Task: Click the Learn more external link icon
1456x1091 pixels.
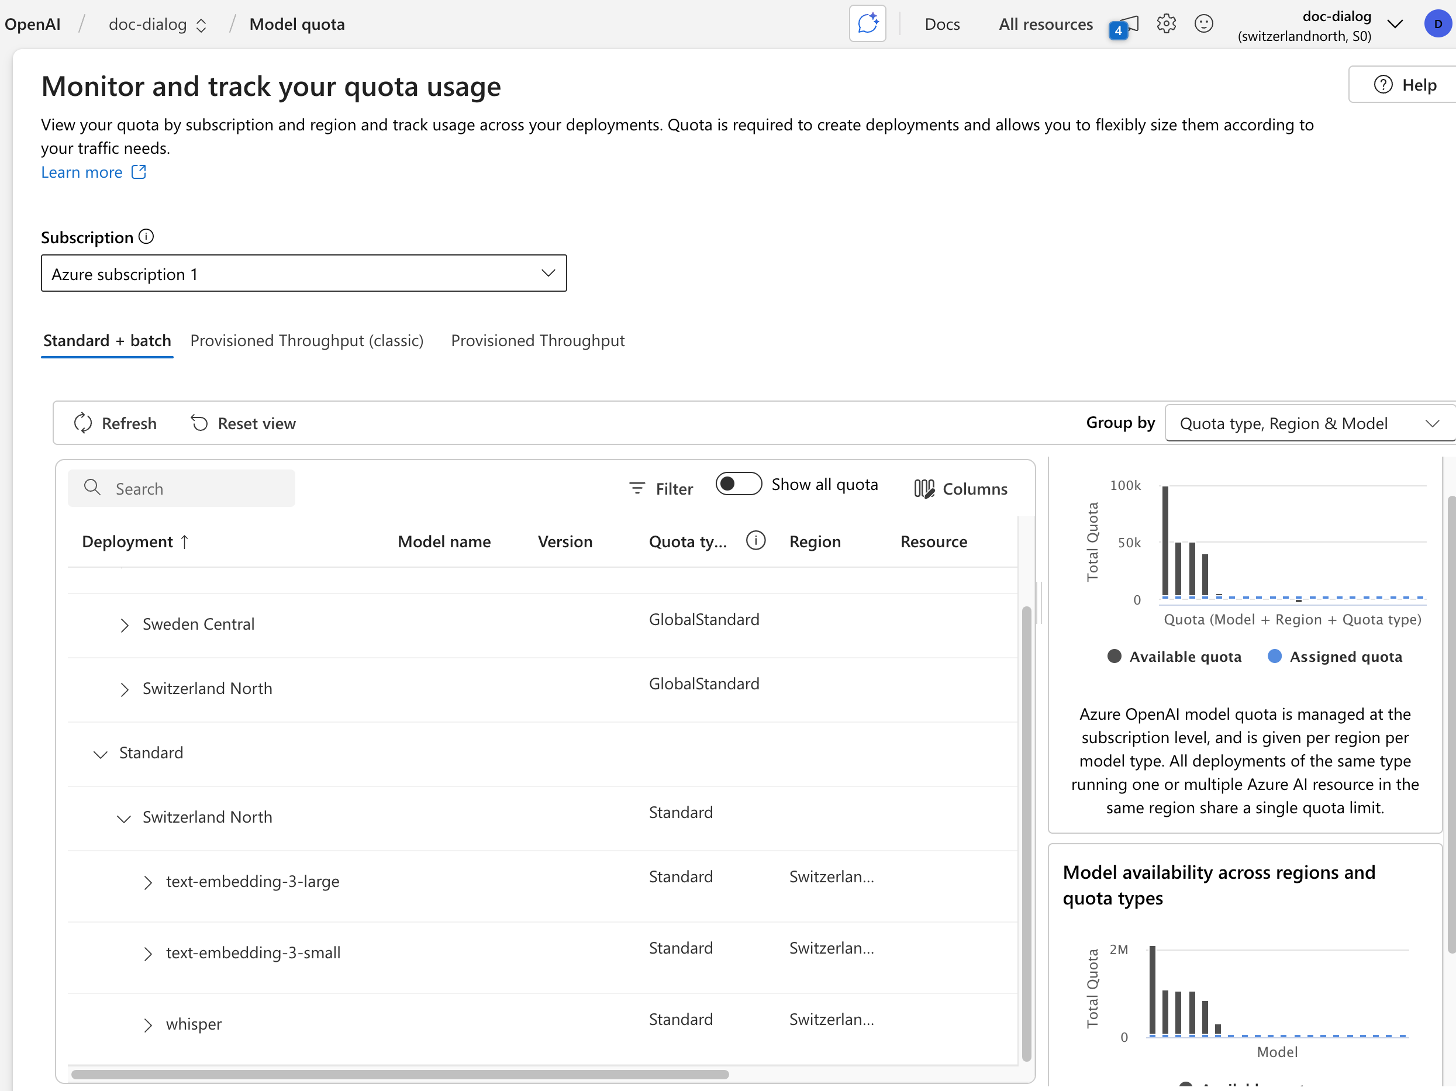Action: pyautogui.click(x=139, y=172)
